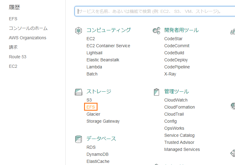Open CloudTrail
235x165 pixels.
click(x=174, y=114)
